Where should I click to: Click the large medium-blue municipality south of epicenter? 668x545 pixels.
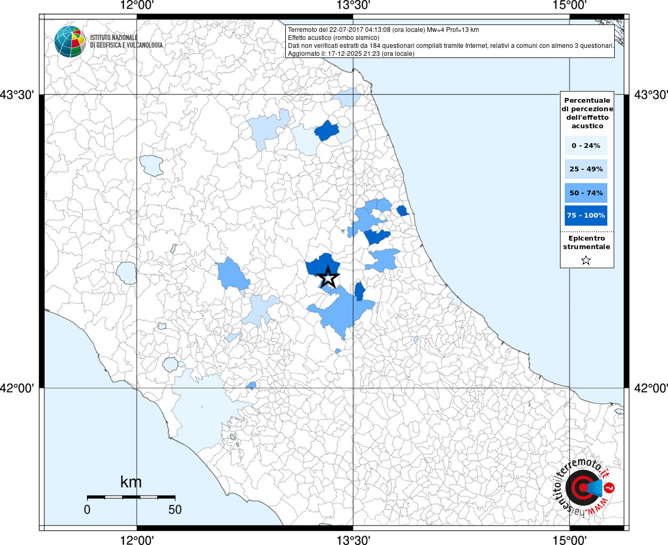(x=341, y=314)
